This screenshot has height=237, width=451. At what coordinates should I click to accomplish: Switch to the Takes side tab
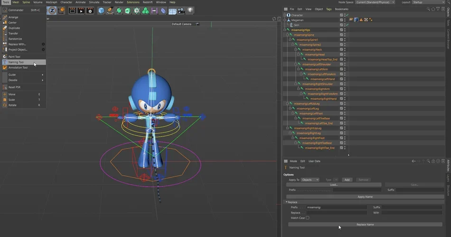point(448,23)
